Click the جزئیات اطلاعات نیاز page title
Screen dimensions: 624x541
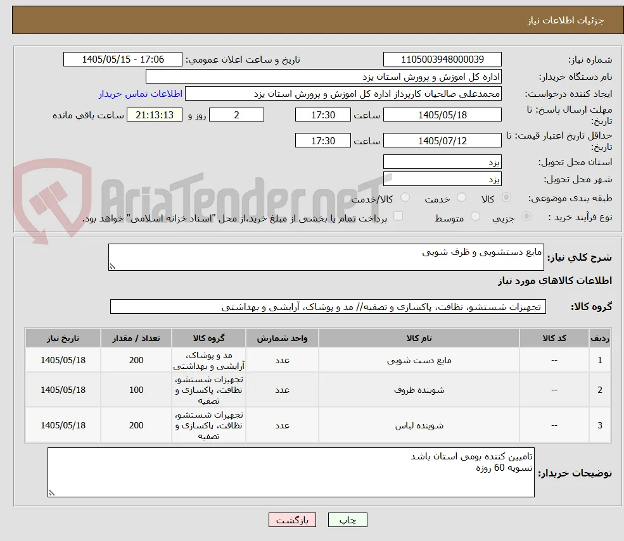click(565, 20)
